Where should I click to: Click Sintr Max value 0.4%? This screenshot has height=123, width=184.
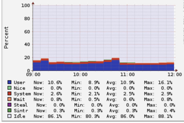click(x=170, y=110)
